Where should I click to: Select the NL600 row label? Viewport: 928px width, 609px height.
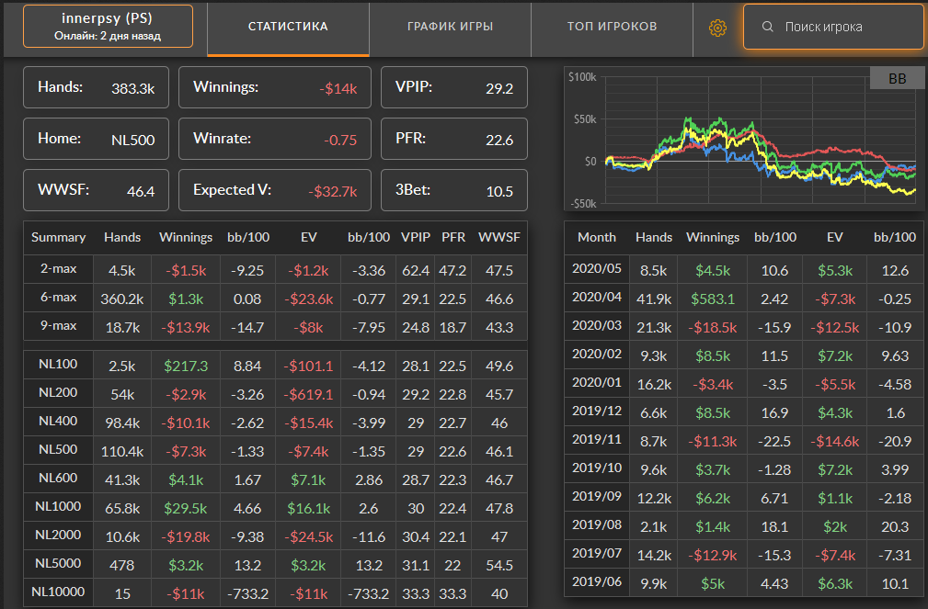[x=58, y=478]
